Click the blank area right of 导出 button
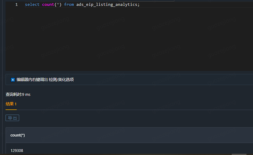The height and width of the screenshot is (155, 253). pyautogui.click(x=128, y=118)
